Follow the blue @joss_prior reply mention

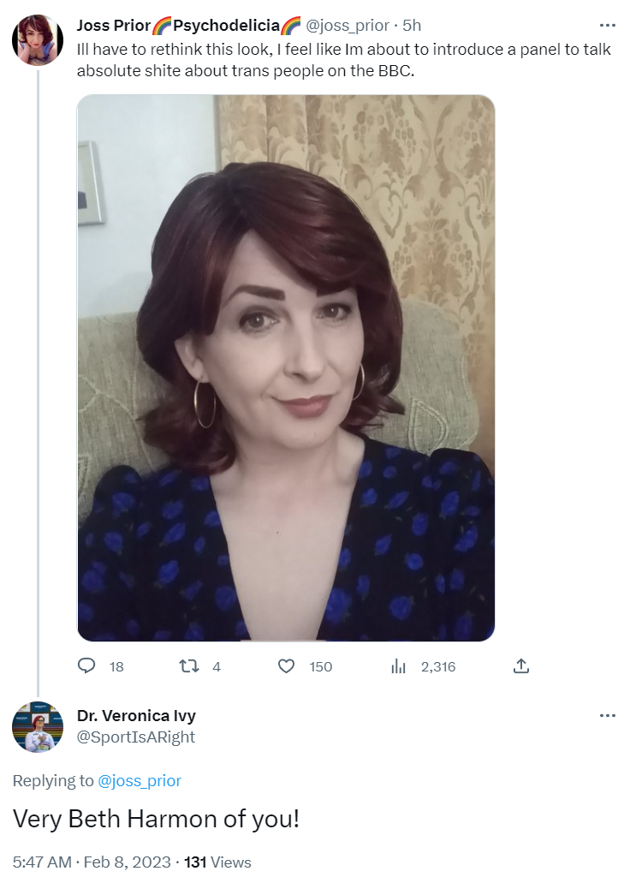[x=140, y=781]
